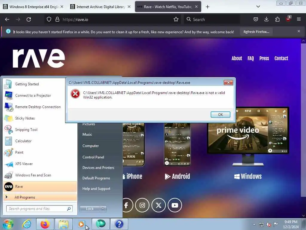The width and height of the screenshot is (306, 230).
Task: Open the Pocket save icon
Action: (256, 19)
